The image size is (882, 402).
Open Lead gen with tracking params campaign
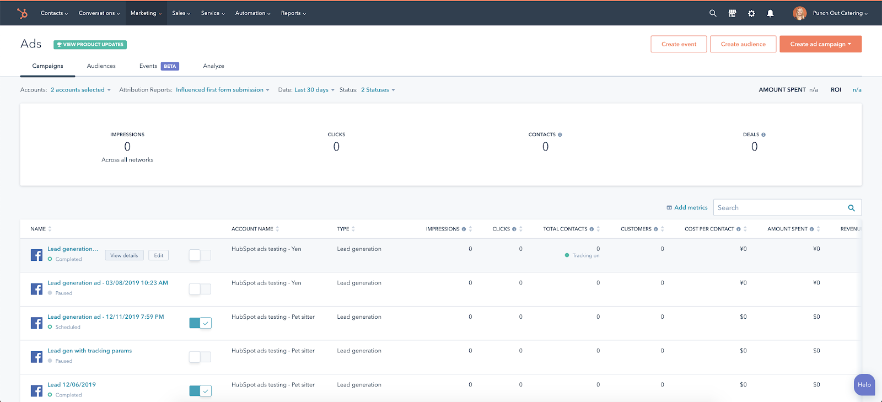[89, 351]
